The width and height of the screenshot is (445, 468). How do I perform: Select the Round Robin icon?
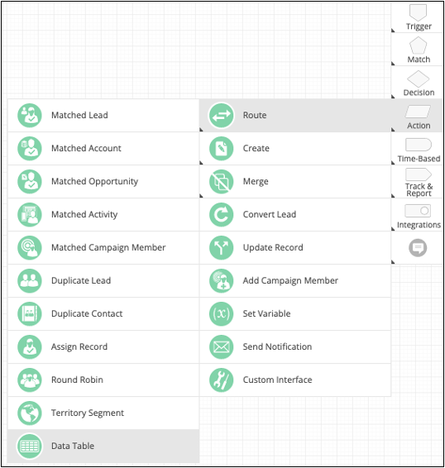29,380
